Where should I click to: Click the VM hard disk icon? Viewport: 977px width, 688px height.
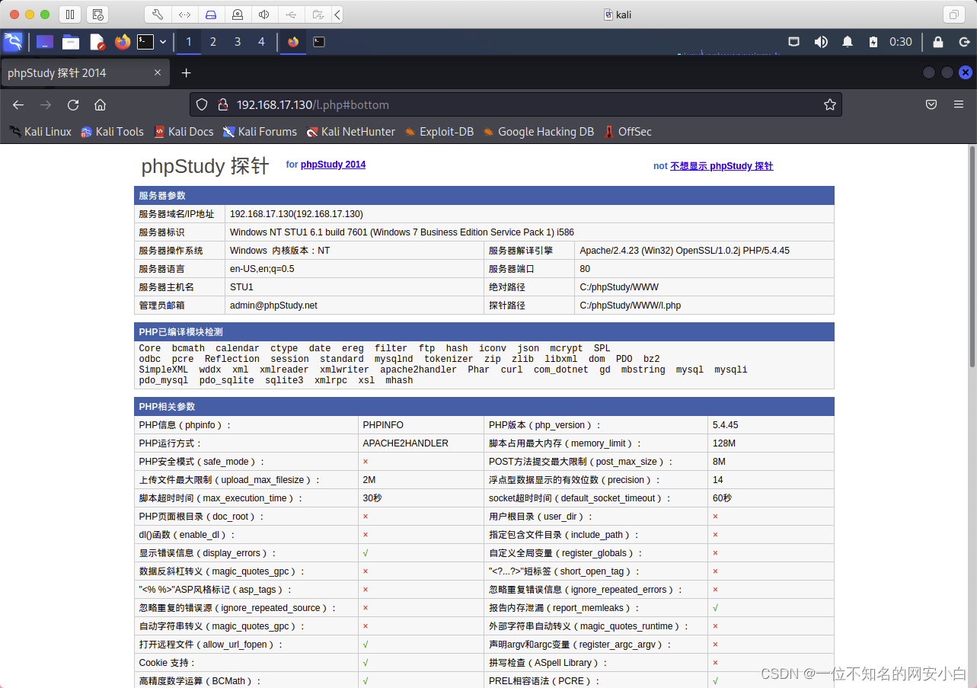[211, 14]
